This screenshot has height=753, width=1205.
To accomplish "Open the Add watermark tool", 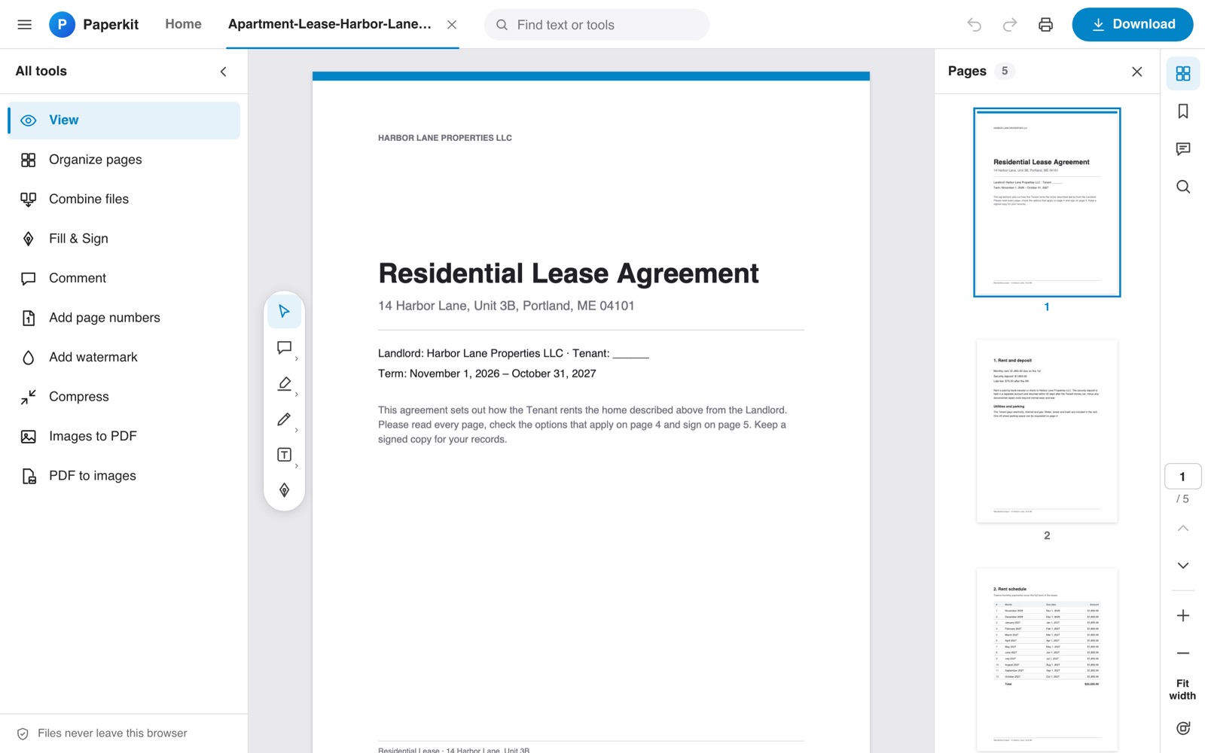I will 124,358.
